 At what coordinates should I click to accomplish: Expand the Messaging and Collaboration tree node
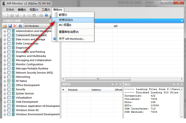5,60
